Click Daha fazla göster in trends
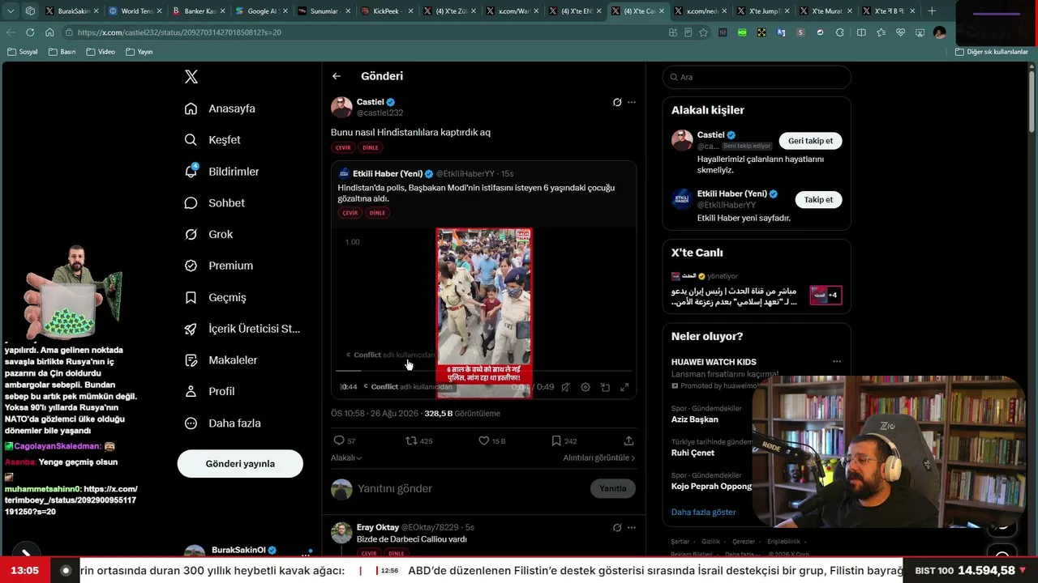 (x=704, y=512)
